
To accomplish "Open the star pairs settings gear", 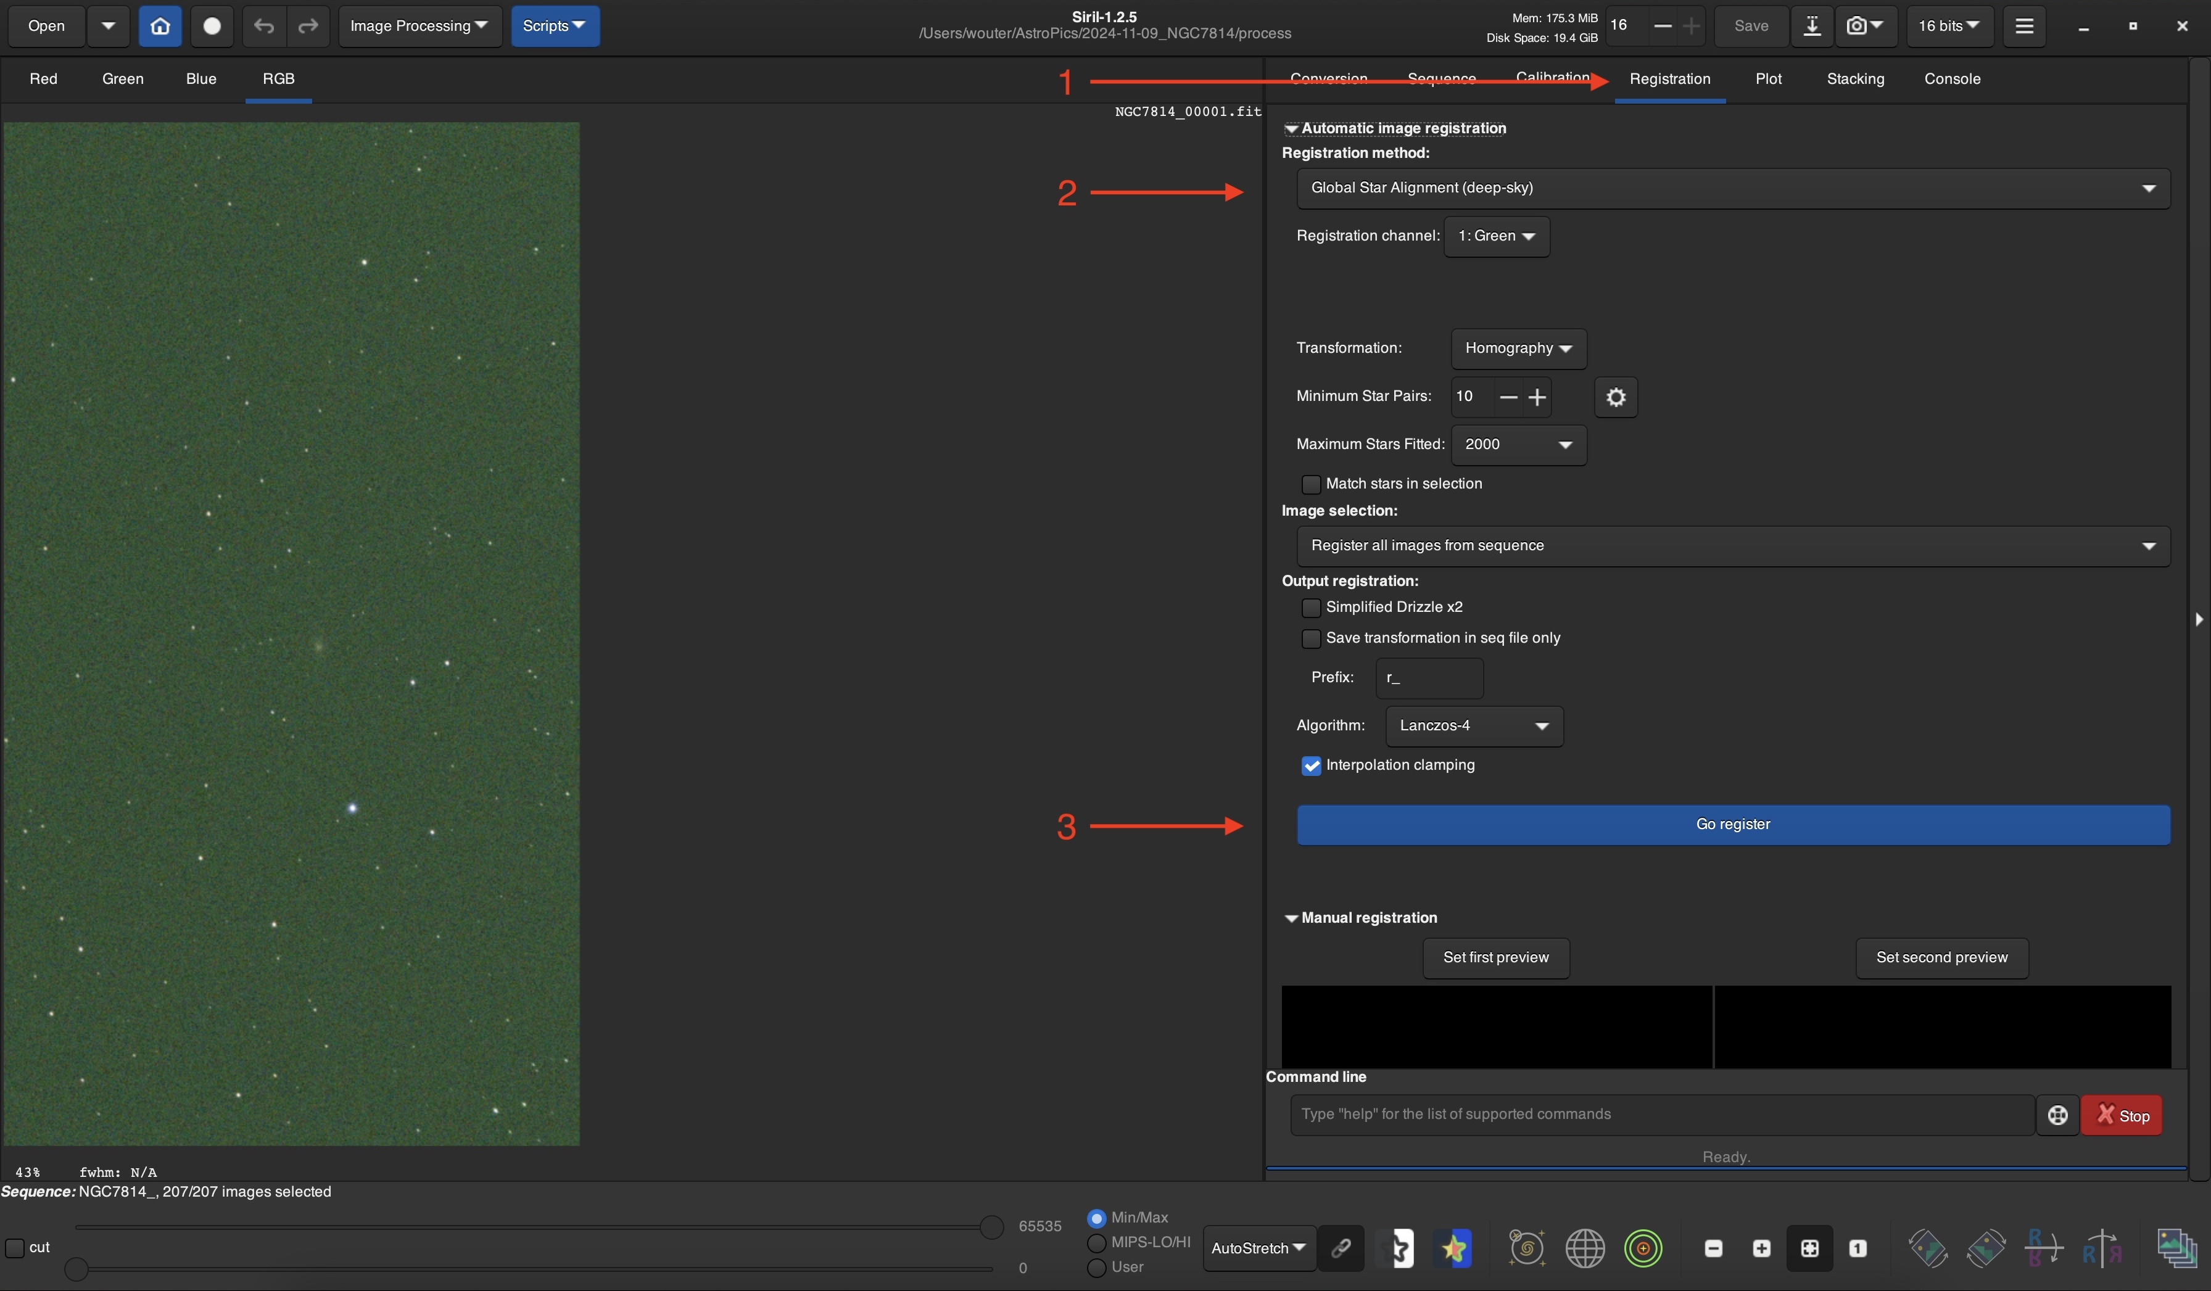I will pos(1615,397).
